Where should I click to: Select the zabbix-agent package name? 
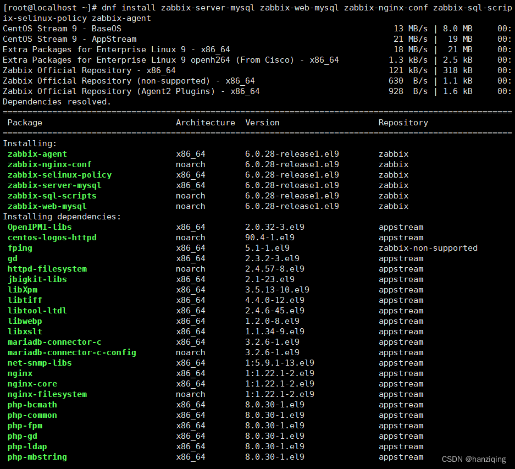click(37, 154)
